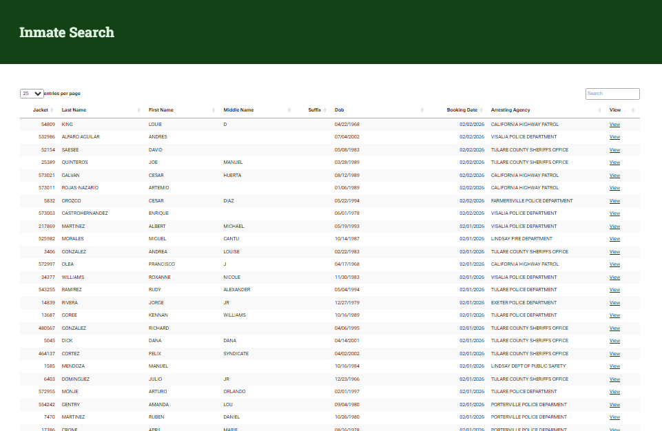Open View link for Miguel Morales

[614, 239]
